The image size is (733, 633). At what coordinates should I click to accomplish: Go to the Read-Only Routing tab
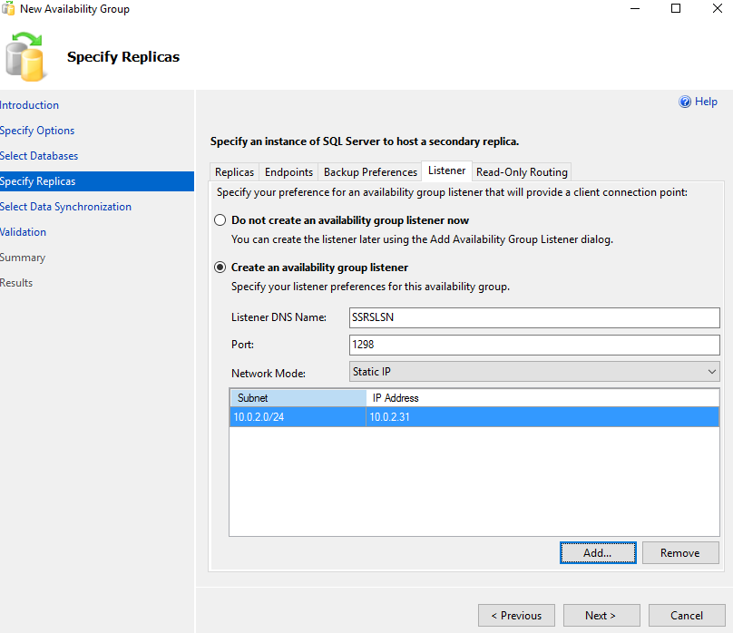(522, 172)
